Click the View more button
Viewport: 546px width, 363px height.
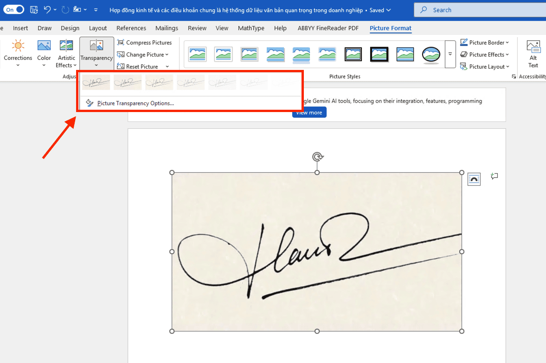(x=309, y=113)
